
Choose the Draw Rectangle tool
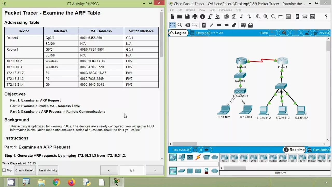[219, 25]
